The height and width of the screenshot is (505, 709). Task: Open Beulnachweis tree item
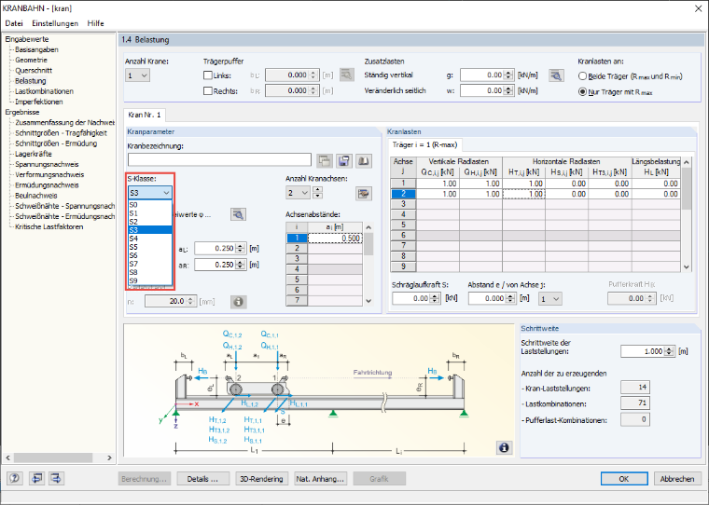[x=36, y=196]
